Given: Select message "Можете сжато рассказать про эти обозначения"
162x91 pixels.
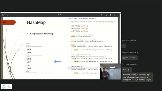Looking at the screenshot, I should click(x=137, y=77).
